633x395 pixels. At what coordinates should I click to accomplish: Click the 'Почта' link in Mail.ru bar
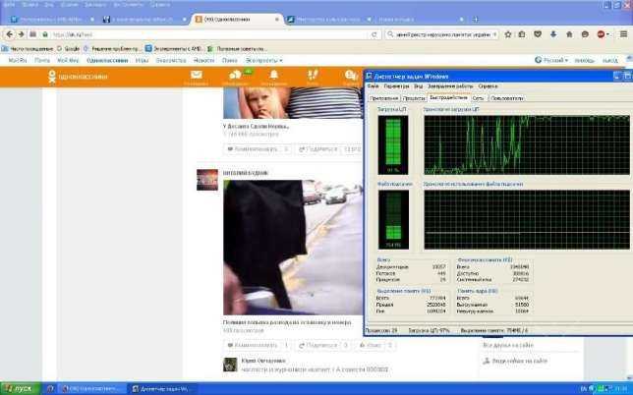tap(42, 61)
